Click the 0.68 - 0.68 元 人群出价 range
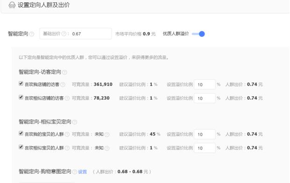Image resolution: width=290 pixels, height=183 pixels. [133, 171]
